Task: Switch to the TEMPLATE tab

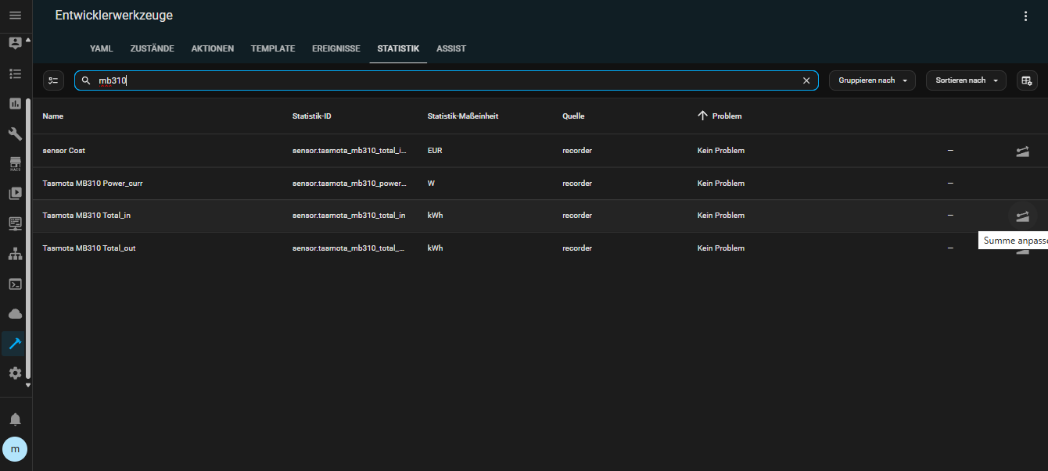Action: (273, 48)
